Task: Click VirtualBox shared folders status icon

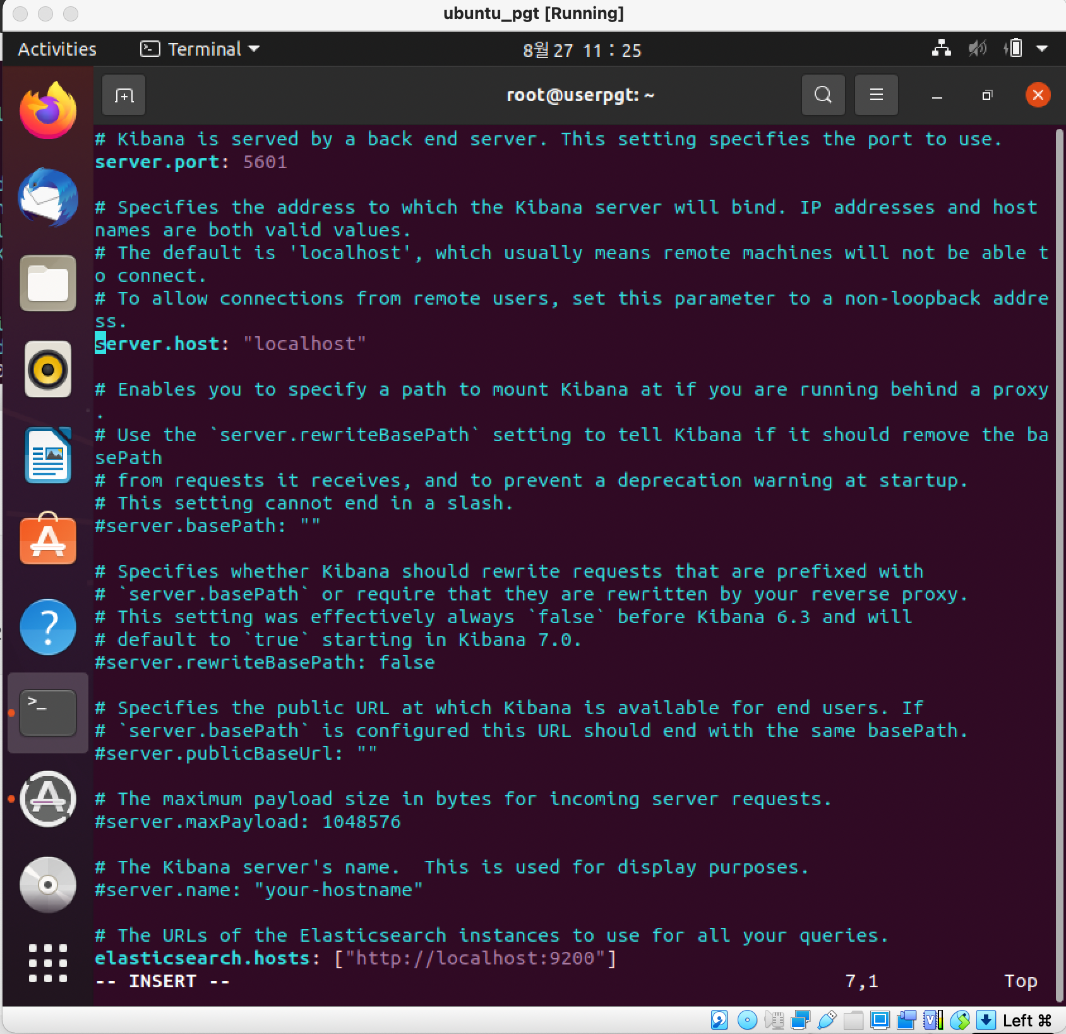Action: (x=853, y=1020)
